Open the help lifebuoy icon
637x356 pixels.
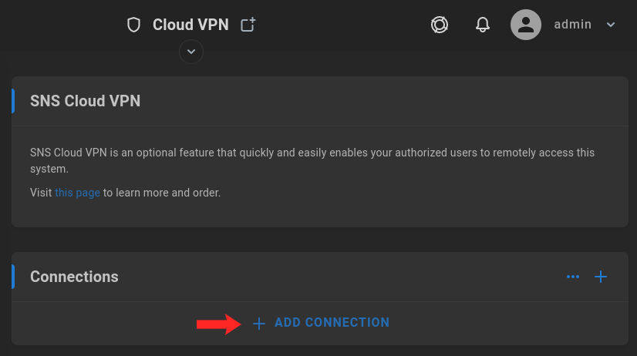point(440,25)
